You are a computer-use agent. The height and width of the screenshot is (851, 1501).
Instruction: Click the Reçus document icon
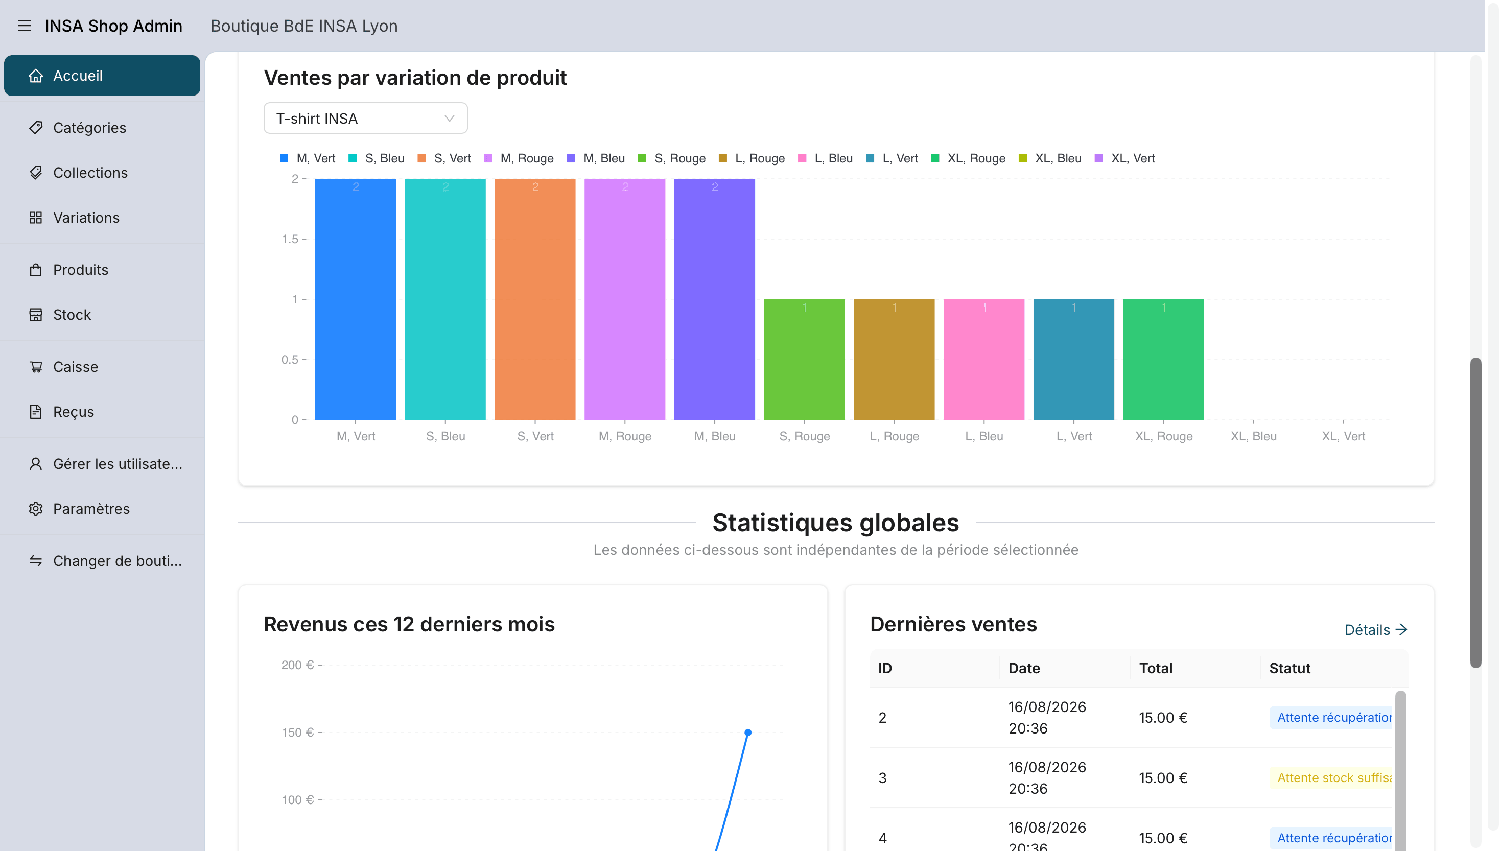[36, 412]
